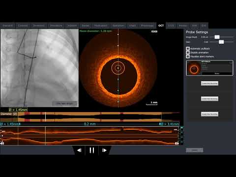Viewport: 236px width, 177px height.
Task: Click the 0.2 mm length label
Action: [90, 124]
